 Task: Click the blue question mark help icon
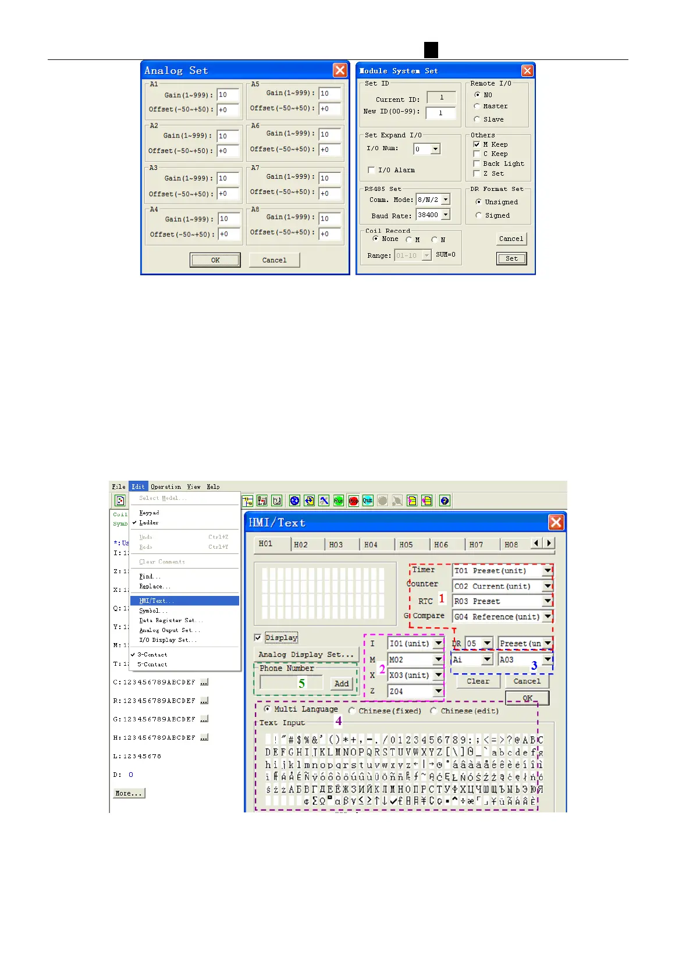[x=445, y=500]
